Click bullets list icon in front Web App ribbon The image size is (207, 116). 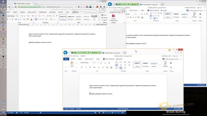click(x=116, y=62)
